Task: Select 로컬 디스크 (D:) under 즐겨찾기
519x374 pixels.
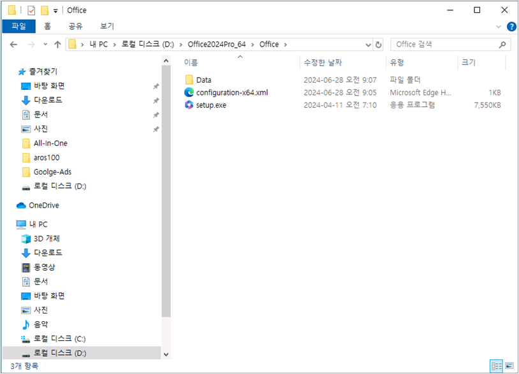Action: tap(54, 186)
